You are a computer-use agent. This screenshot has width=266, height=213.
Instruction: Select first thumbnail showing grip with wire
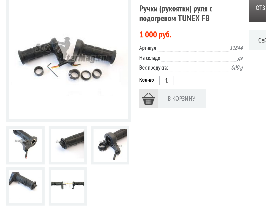(25, 145)
